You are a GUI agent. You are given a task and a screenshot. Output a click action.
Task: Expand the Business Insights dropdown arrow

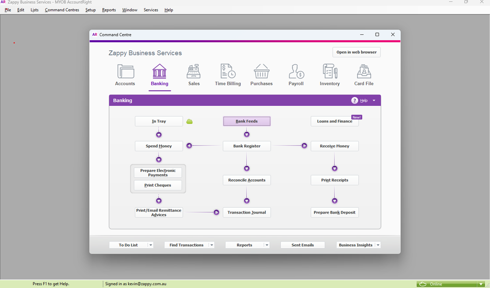pos(378,245)
